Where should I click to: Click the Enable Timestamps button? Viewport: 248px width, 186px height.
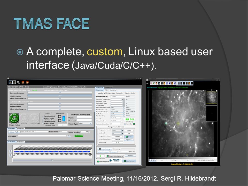click(105, 149)
